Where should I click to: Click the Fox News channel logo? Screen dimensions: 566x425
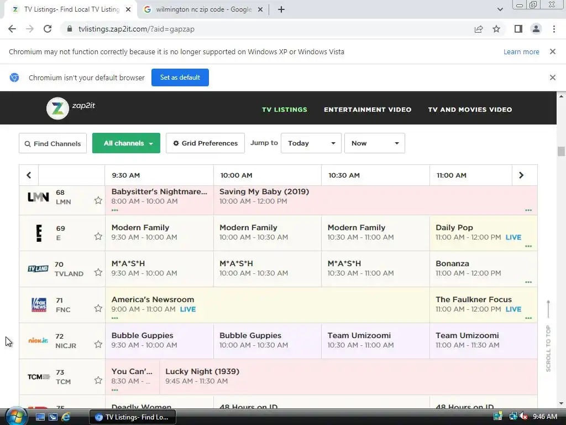[39, 305]
